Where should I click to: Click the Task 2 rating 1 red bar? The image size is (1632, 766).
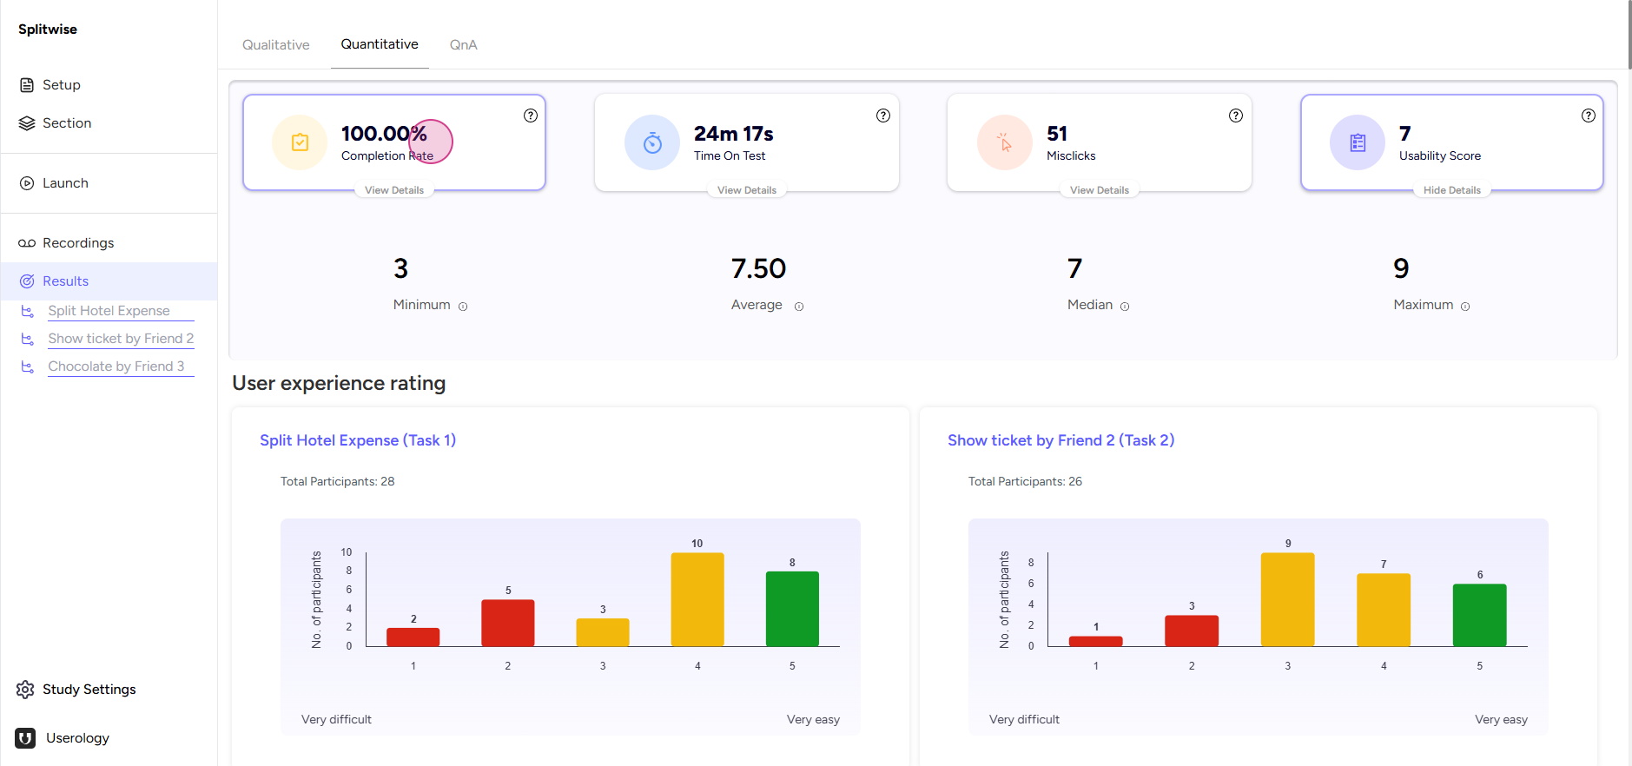coord(1096,641)
